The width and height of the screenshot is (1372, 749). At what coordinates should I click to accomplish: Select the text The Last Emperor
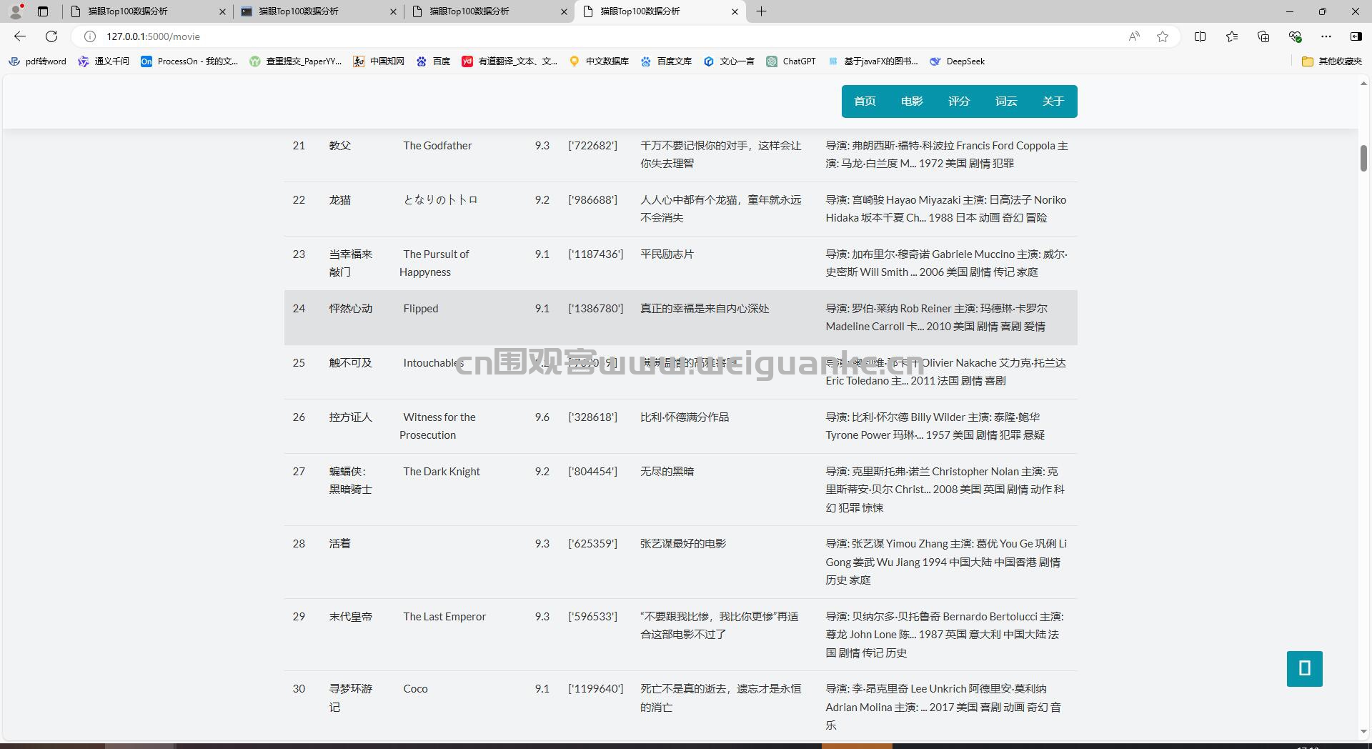(444, 617)
